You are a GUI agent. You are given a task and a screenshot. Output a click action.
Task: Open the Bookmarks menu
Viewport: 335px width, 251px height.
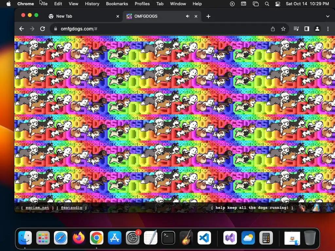click(x=117, y=4)
